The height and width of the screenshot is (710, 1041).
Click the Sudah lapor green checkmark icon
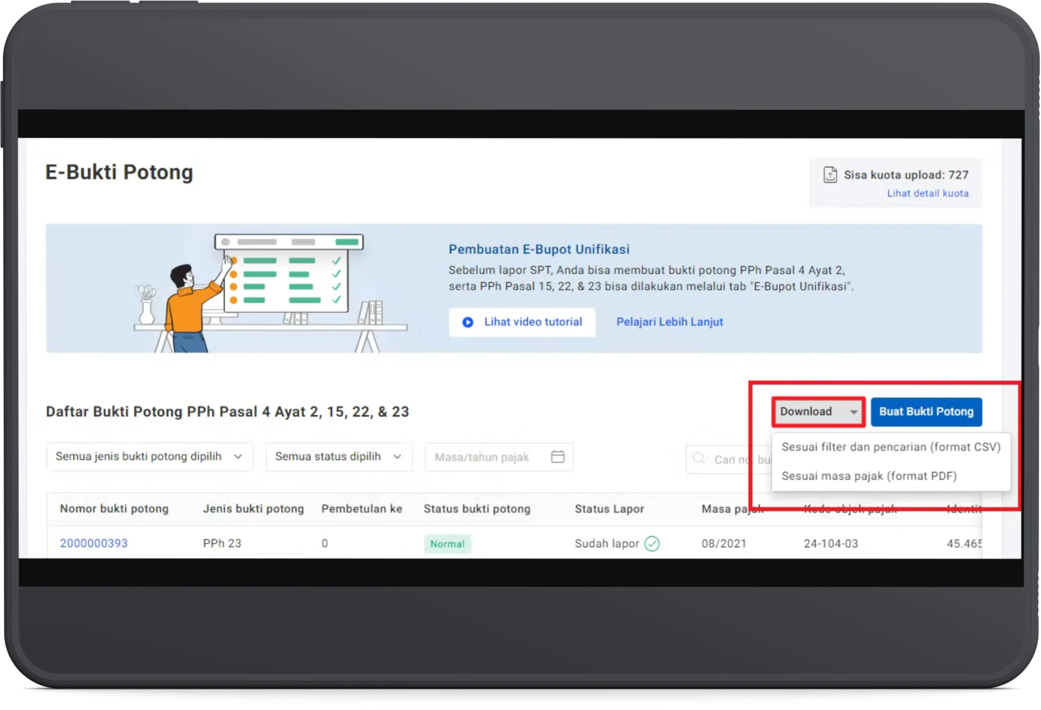tap(652, 543)
